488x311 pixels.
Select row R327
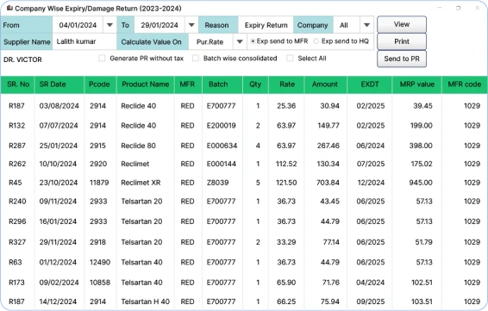(x=244, y=242)
